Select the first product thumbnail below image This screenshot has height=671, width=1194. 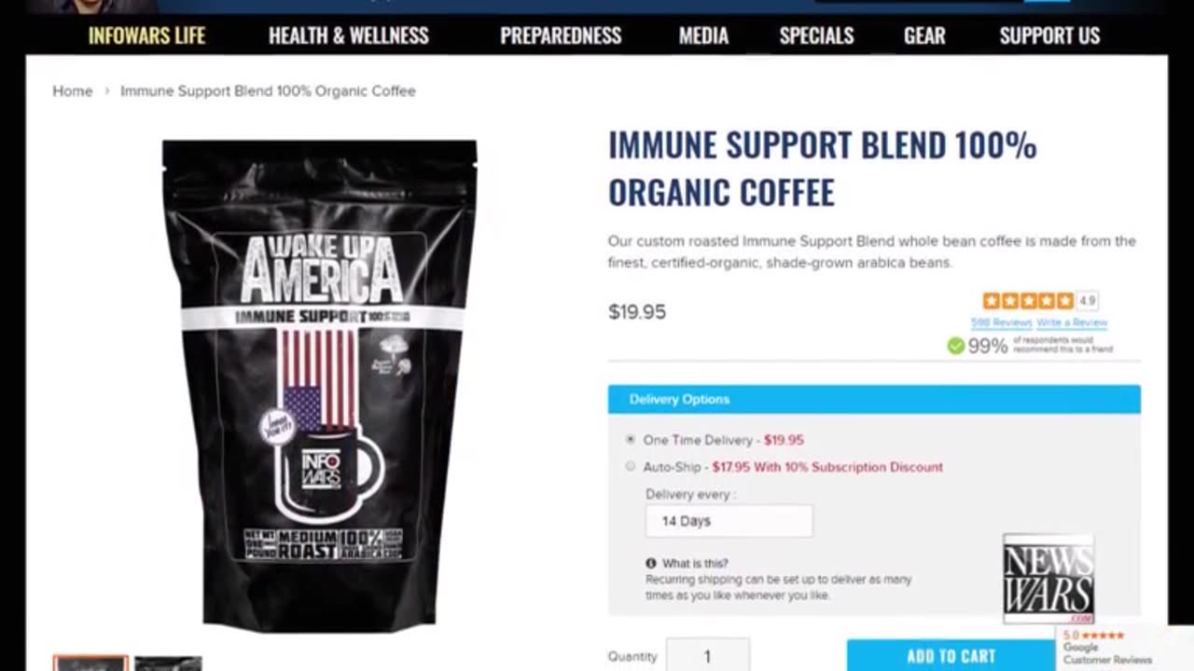click(90, 664)
